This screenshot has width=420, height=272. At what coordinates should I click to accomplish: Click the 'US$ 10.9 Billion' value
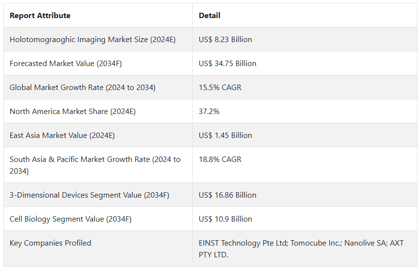[225, 219]
